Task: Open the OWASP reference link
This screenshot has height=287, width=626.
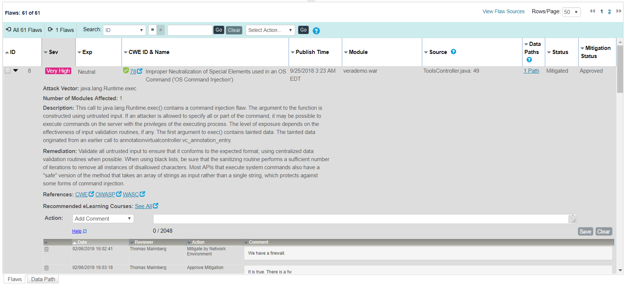Action: pyautogui.click(x=105, y=195)
